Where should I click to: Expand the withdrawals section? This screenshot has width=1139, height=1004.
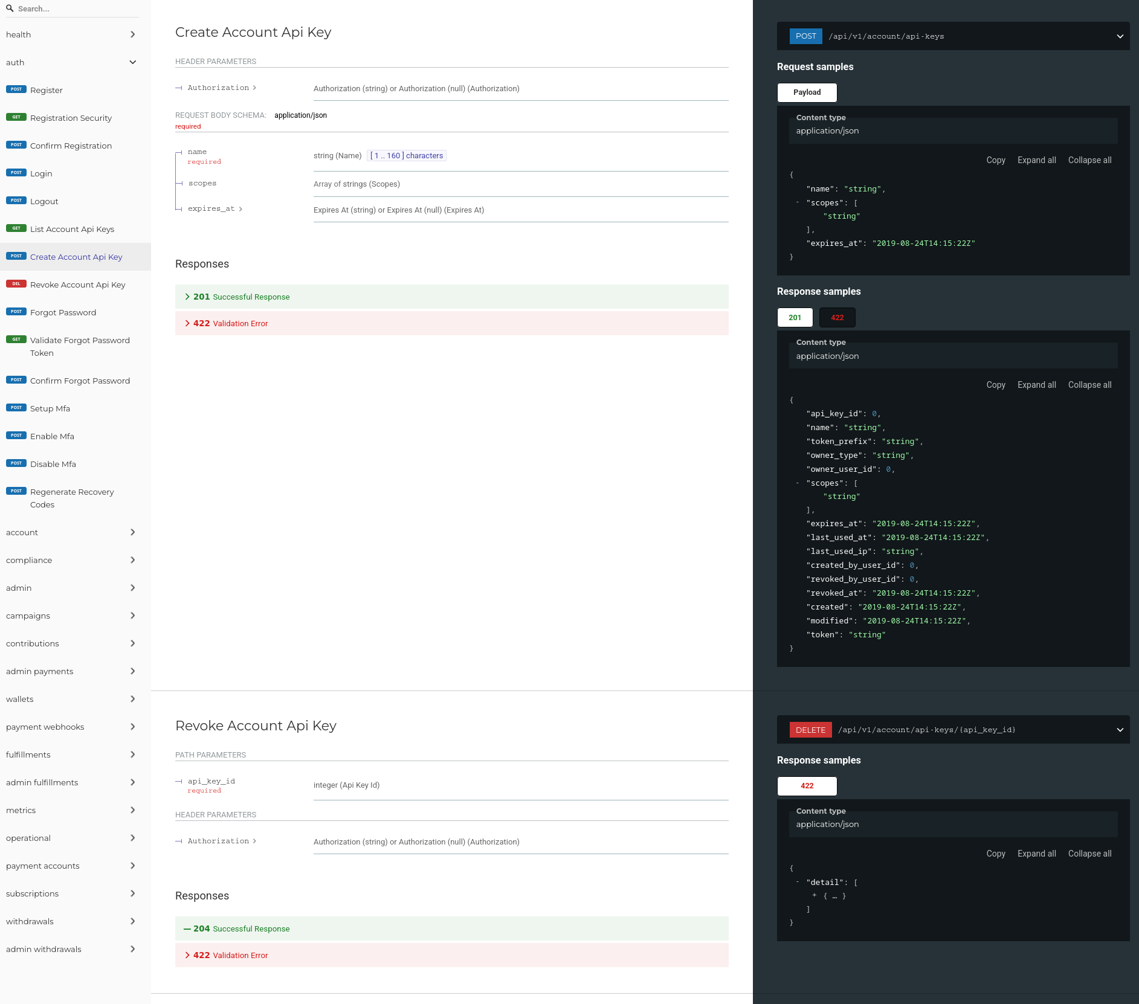click(x=76, y=921)
